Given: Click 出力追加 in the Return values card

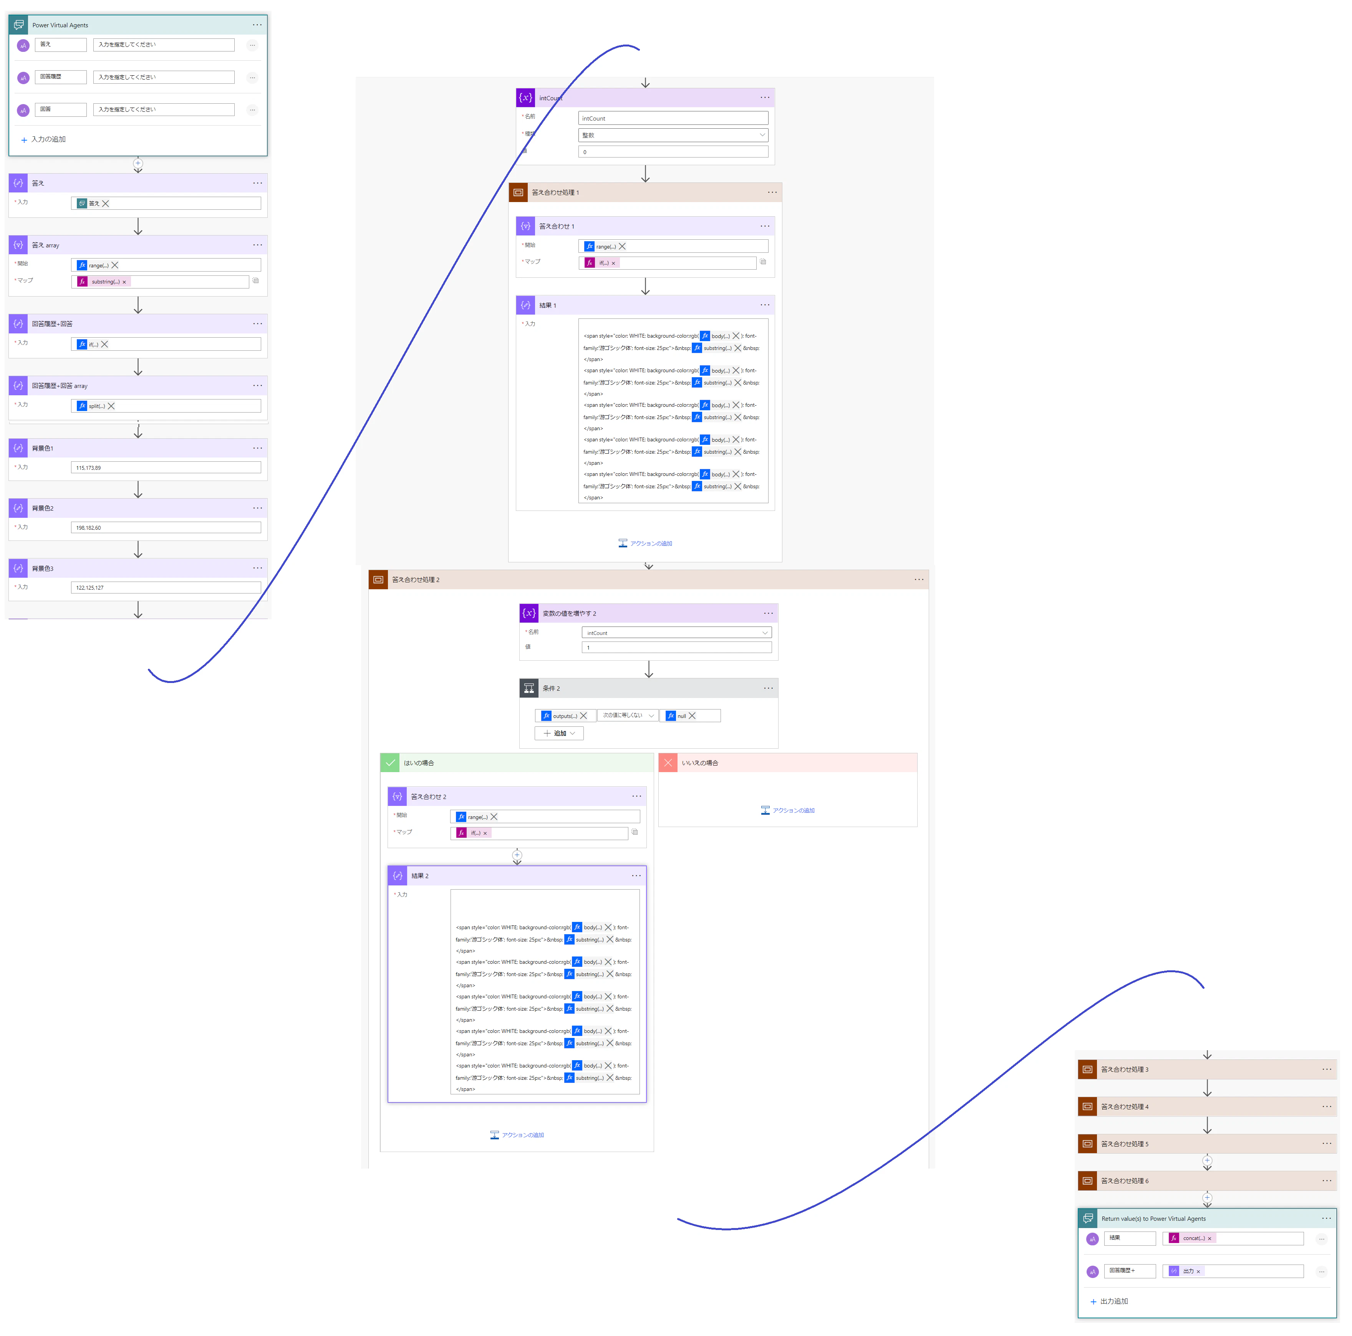Looking at the screenshot, I should pos(1108,1301).
